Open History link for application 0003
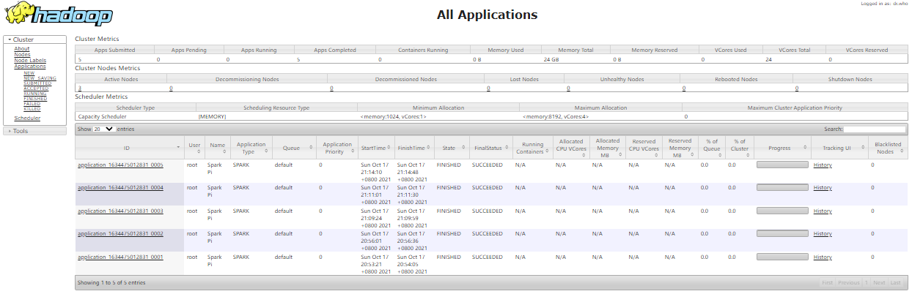This screenshot has height=294, width=912. 823,211
